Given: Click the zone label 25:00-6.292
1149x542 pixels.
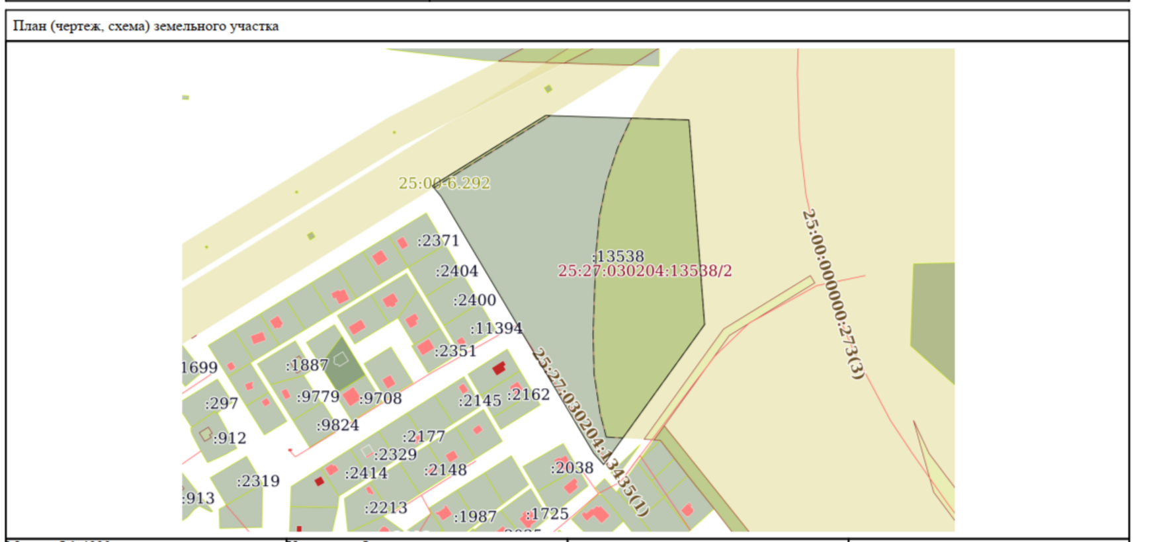Looking at the screenshot, I should 444,183.
